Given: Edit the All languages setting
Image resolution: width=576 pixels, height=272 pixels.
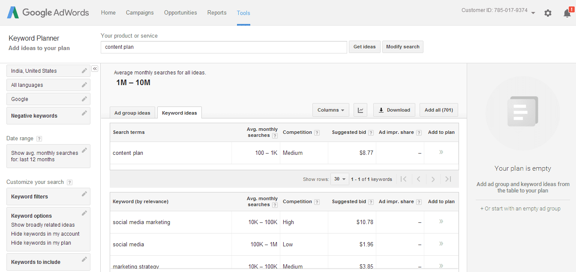Looking at the screenshot, I should click(x=84, y=85).
